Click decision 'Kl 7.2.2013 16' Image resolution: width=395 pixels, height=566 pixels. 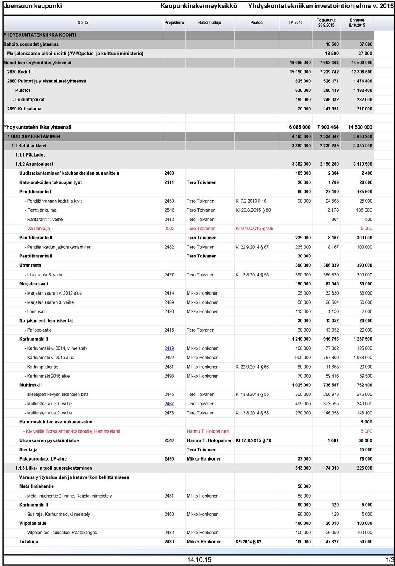[x=251, y=201]
